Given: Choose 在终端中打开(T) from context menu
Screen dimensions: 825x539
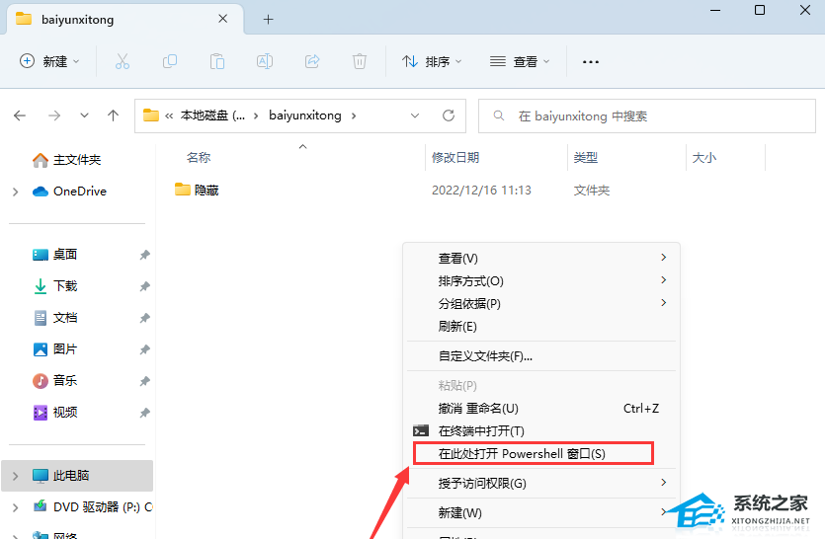Looking at the screenshot, I should coord(480,431).
